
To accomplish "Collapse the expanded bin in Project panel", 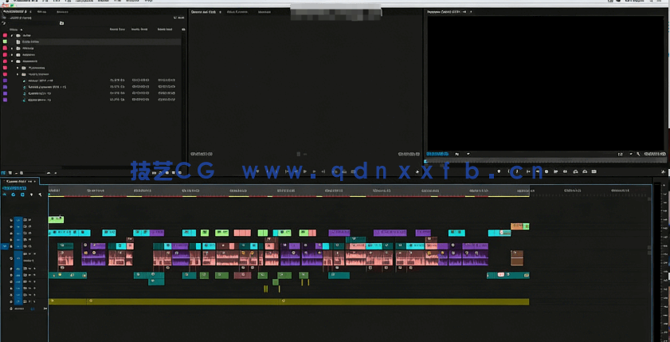I will (x=12, y=61).
